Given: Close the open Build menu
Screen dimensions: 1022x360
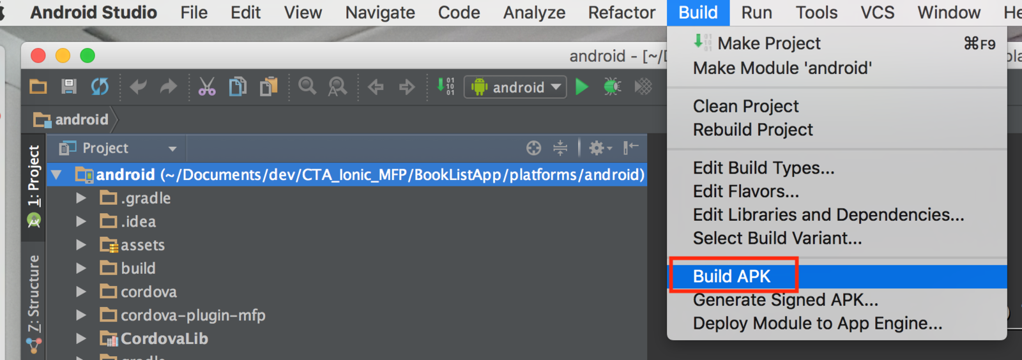Looking at the screenshot, I should 698,13.
